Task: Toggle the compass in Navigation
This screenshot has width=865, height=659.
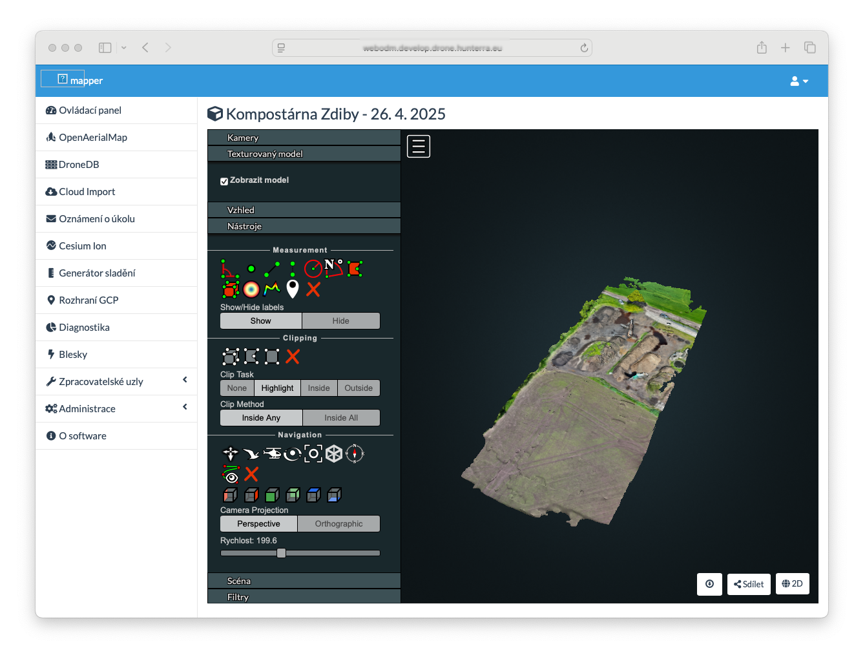Action: 355,454
